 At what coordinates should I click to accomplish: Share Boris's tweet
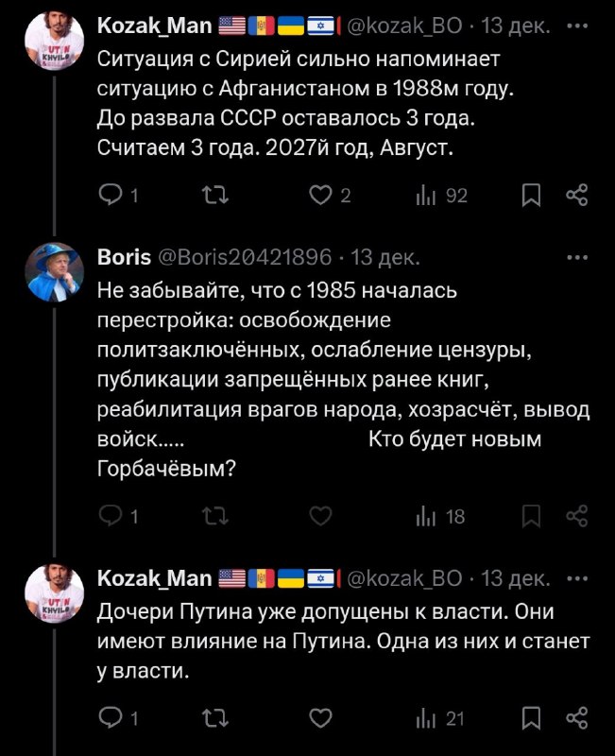(577, 516)
